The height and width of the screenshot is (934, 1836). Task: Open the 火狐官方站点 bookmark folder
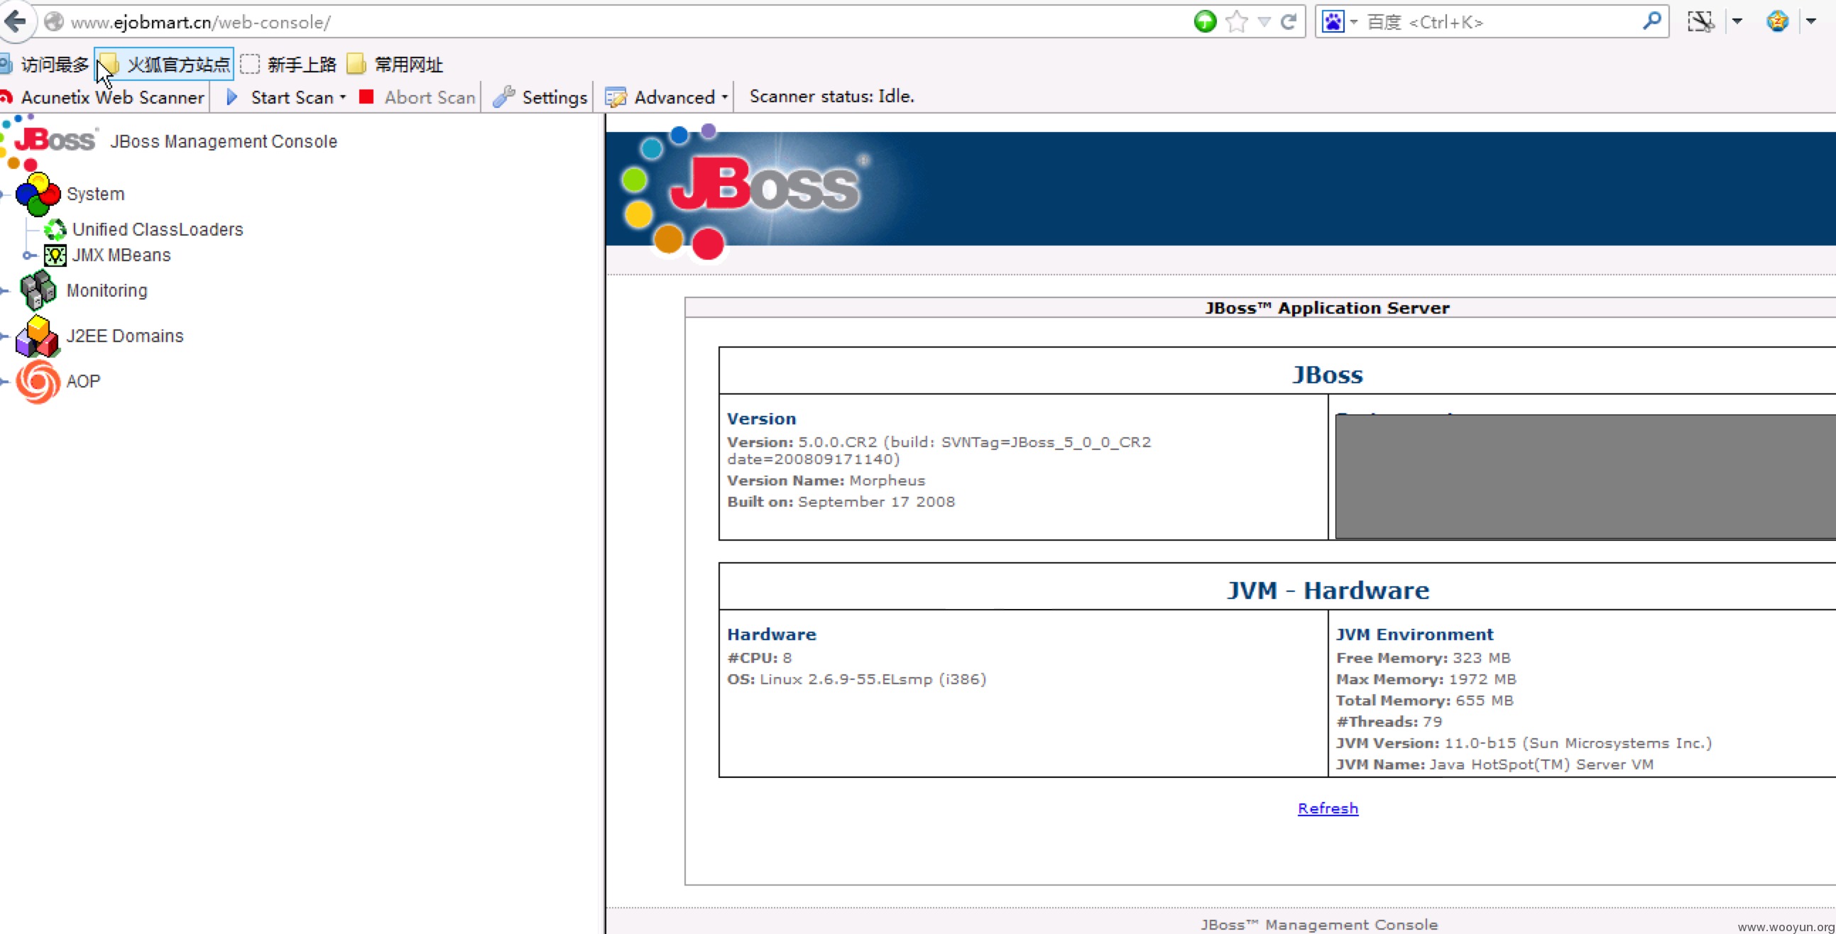(x=165, y=65)
